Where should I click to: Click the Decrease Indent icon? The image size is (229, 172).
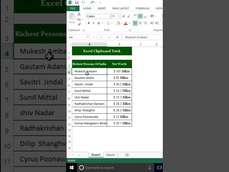coord(152,23)
